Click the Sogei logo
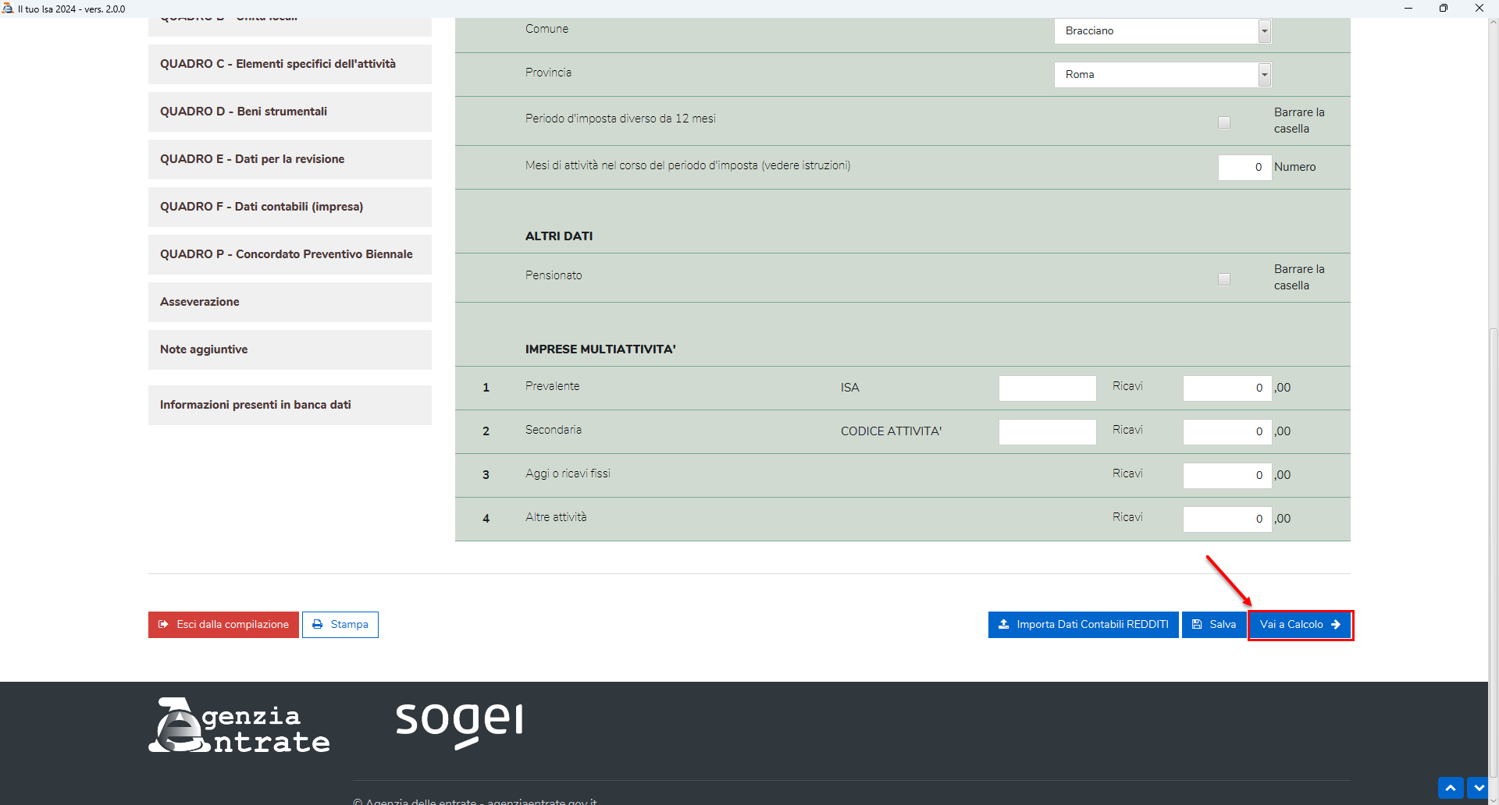Viewport: 1499px width, 805px height. tap(459, 725)
